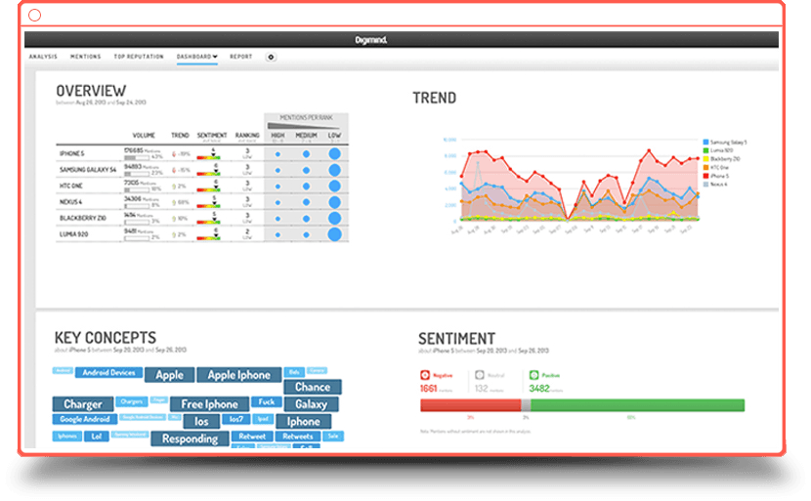This screenshot has height=501, width=811.
Task: Click iPhone 5 sentiment gauge bar
Action: coord(208,156)
